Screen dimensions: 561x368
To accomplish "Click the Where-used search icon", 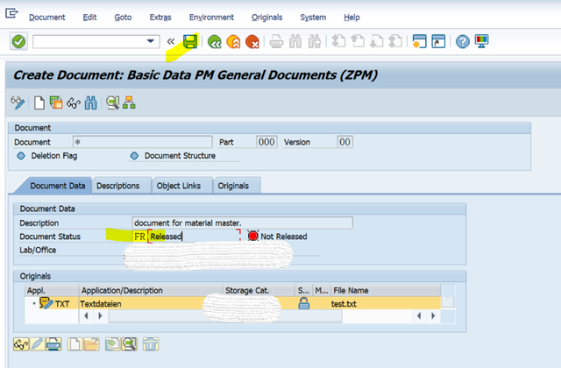I will [x=113, y=103].
